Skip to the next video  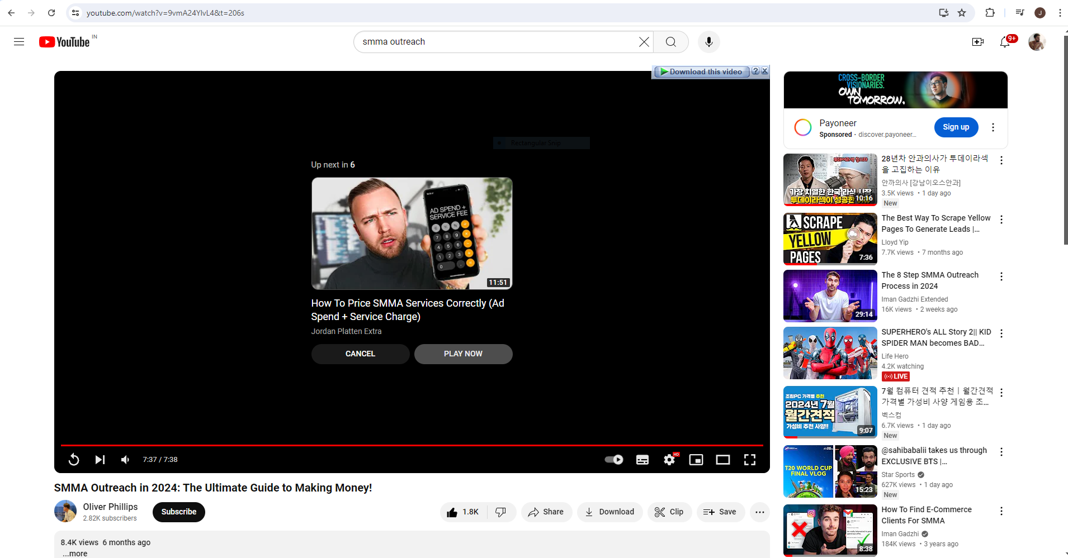100,460
